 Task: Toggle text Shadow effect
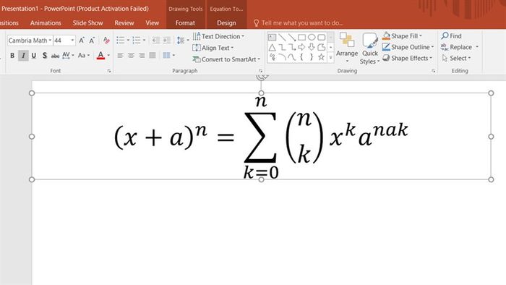[x=45, y=56]
